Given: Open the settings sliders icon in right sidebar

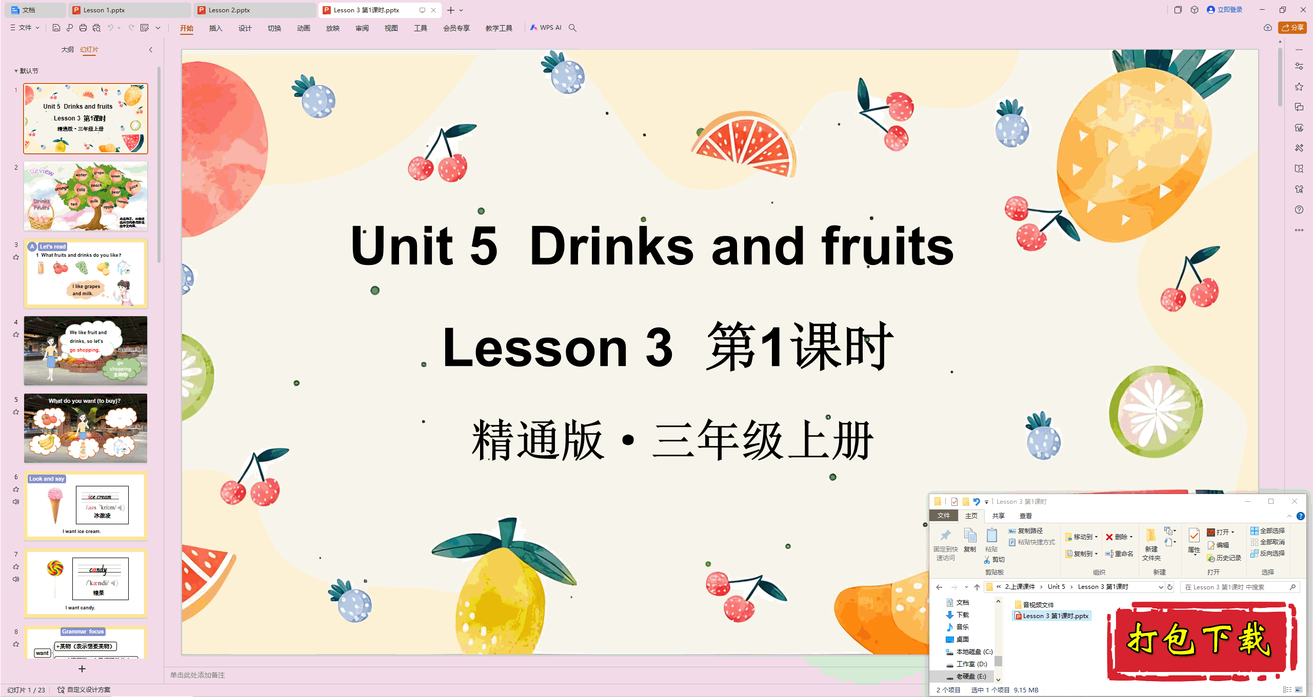Looking at the screenshot, I should pyautogui.click(x=1299, y=66).
